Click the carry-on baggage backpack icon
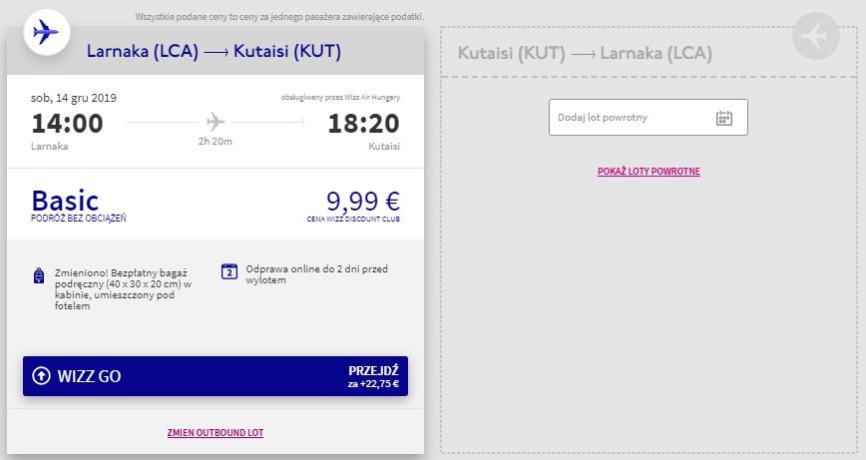Image resolution: width=866 pixels, height=460 pixels. [39, 275]
